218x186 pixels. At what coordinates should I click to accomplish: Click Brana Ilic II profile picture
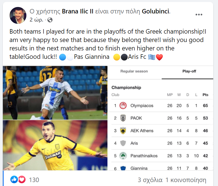click(x=19, y=15)
